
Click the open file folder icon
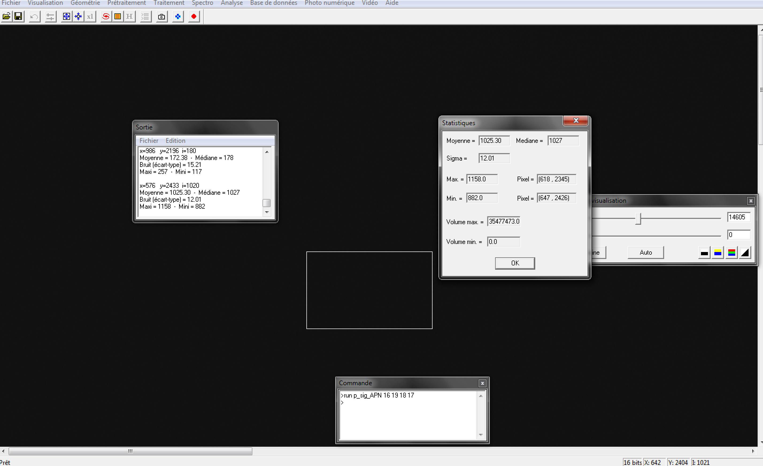[6, 16]
